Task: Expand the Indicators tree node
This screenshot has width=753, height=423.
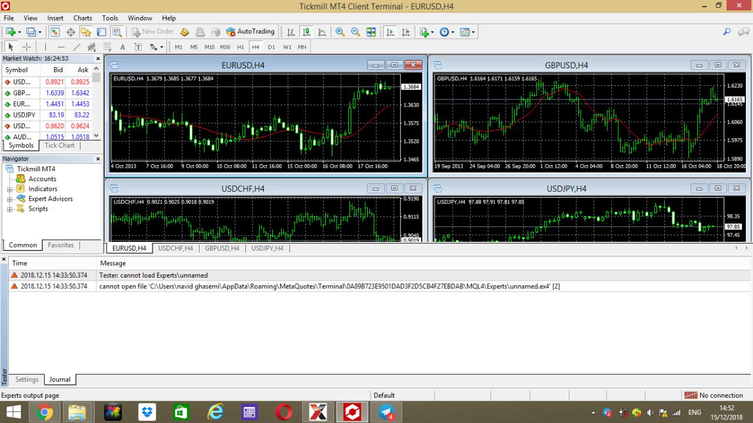Action: pos(9,189)
